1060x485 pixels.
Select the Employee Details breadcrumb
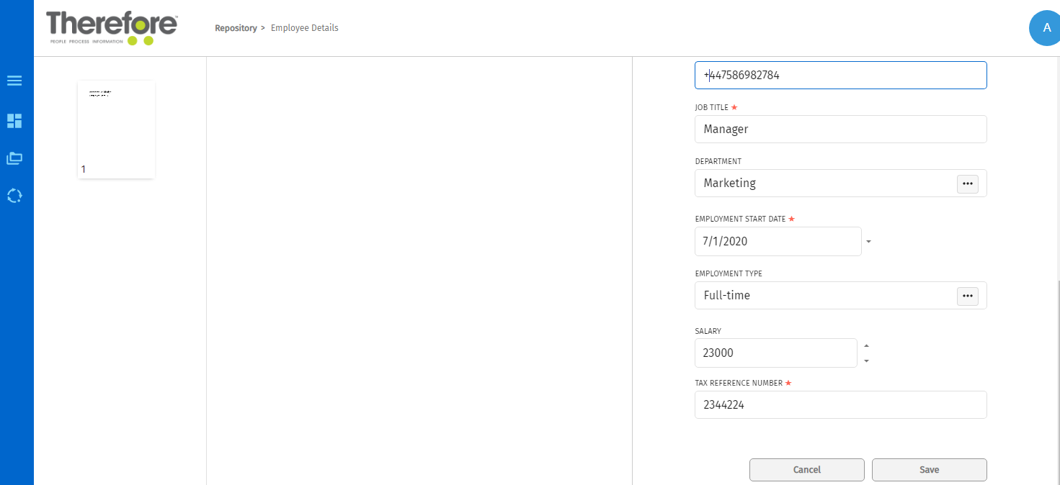(304, 27)
